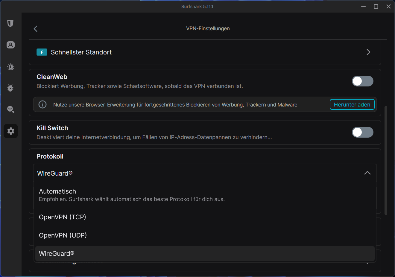Open the Alternative ID person icon in sidebar
Screen dimensions: 395x277
(x=10, y=45)
